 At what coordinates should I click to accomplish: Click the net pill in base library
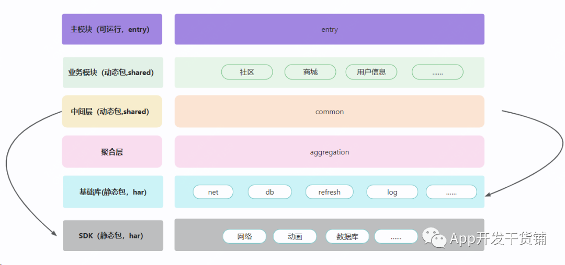coord(213,192)
